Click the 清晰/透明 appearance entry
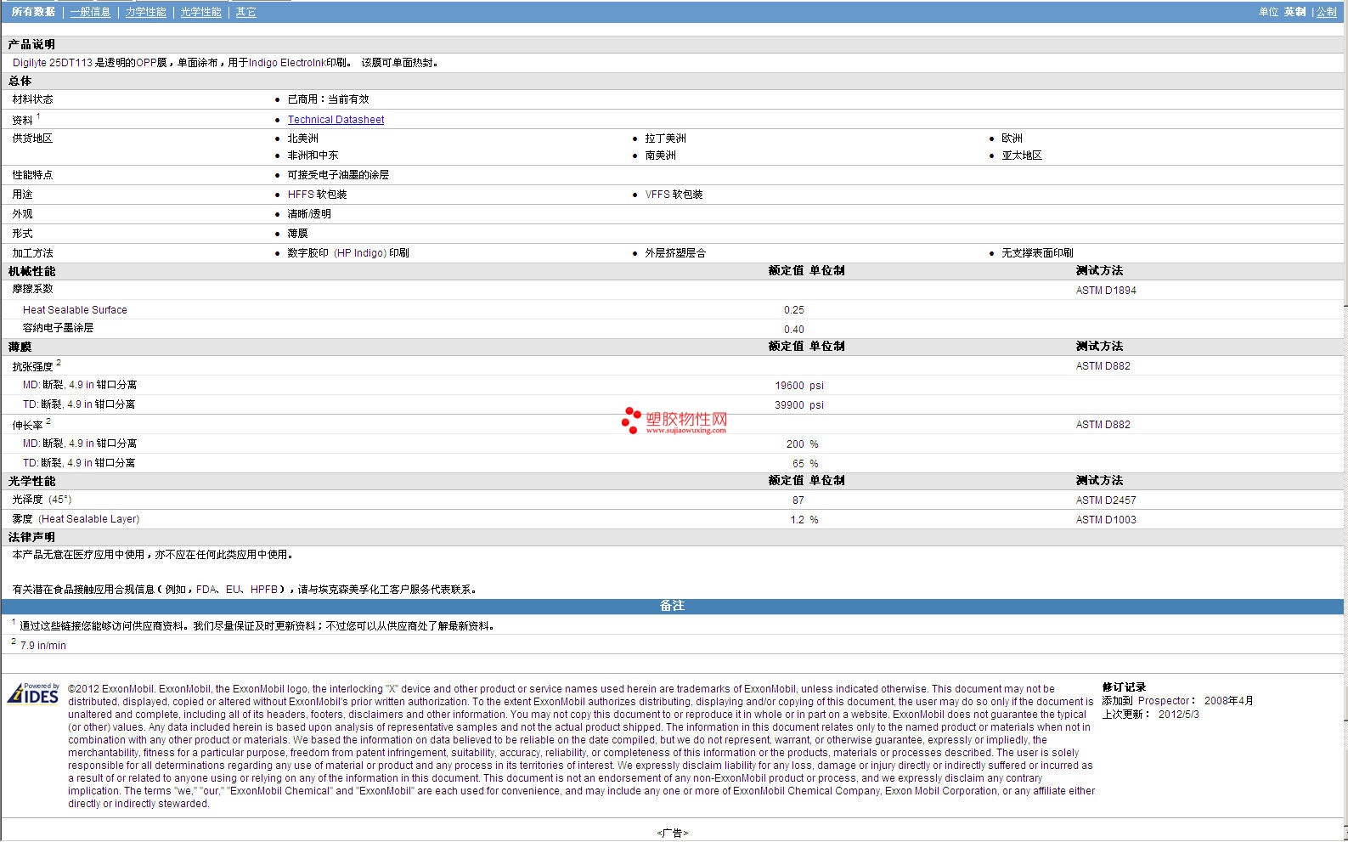The image size is (1348, 842). (x=309, y=214)
